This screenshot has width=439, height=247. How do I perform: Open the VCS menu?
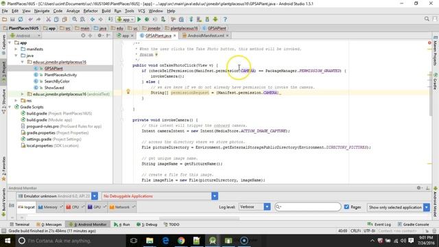click(141, 11)
